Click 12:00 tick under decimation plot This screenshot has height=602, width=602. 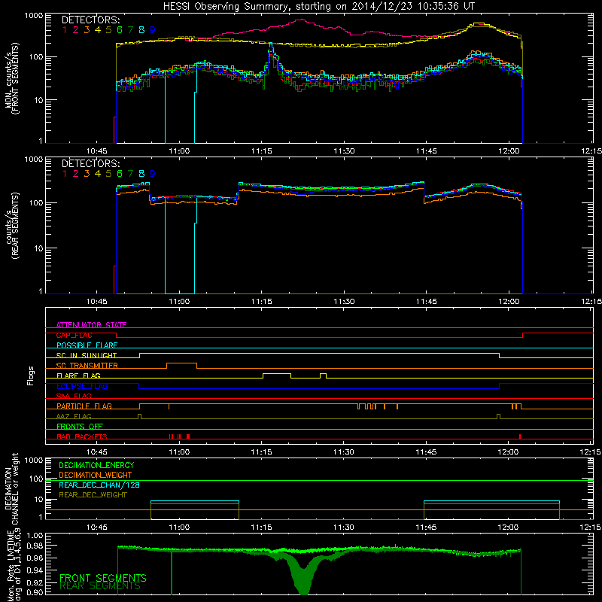(x=509, y=528)
